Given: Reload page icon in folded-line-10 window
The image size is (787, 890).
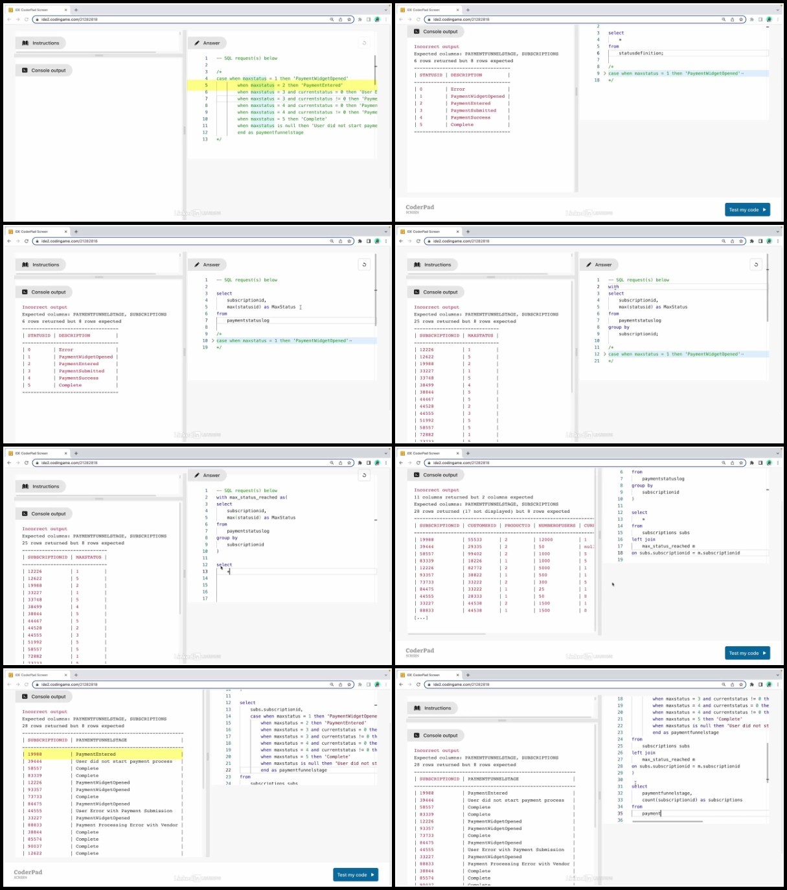Looking at the screenshot, I should click(x=27, y=241).
